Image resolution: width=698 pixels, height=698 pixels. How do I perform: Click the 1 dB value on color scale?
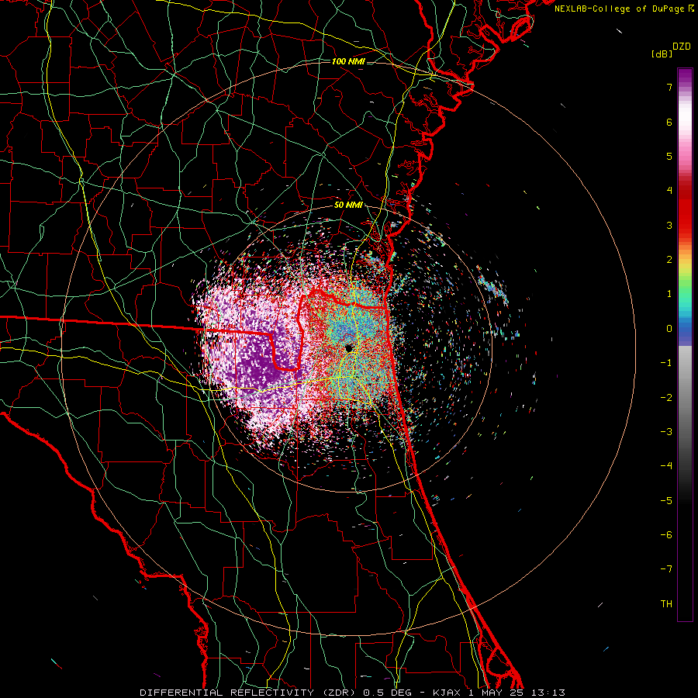pyautogui.click(x=669, y=294)
